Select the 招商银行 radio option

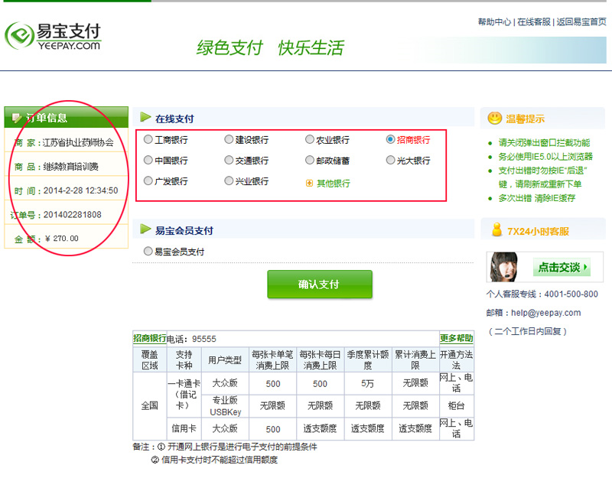[390, 139]
